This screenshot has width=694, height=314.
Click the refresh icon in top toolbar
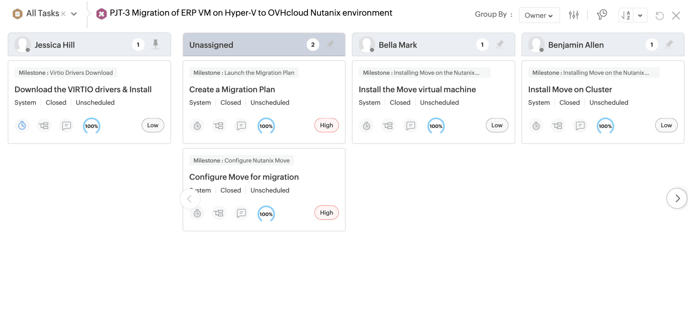tap(659, 16)
